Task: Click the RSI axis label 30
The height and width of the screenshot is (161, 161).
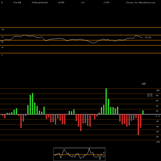Action: coord(2,47)
